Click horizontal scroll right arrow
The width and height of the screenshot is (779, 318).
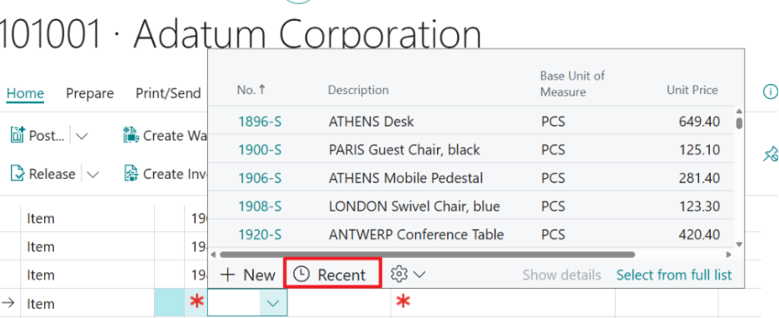[x=729, y=255]
